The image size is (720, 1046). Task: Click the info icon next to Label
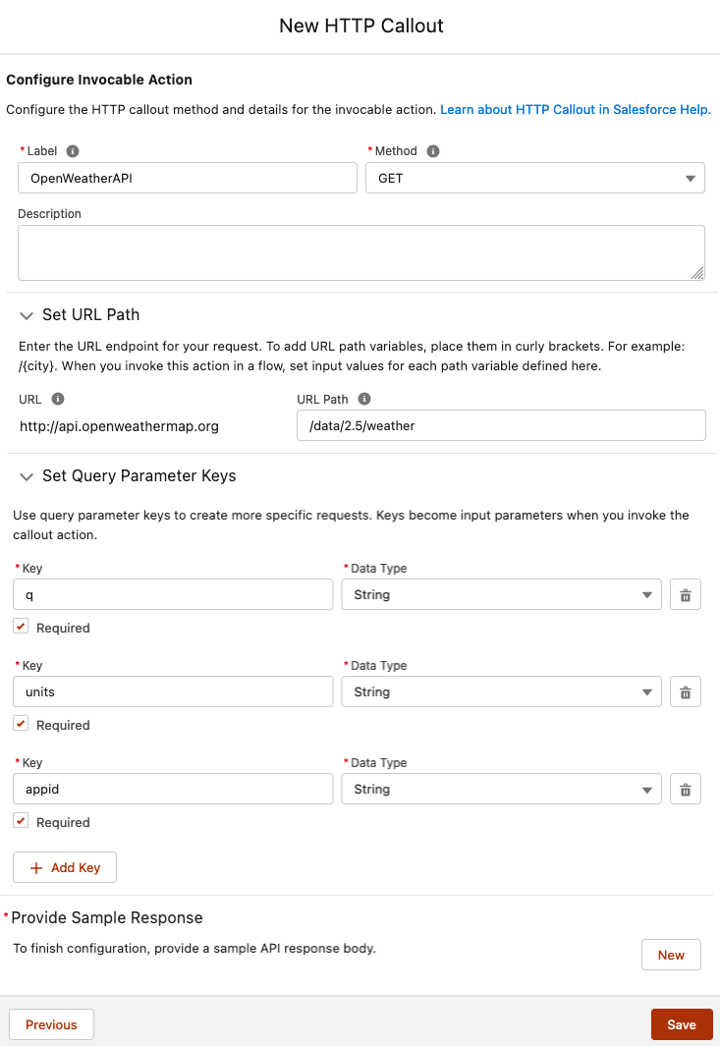point(73,151)
